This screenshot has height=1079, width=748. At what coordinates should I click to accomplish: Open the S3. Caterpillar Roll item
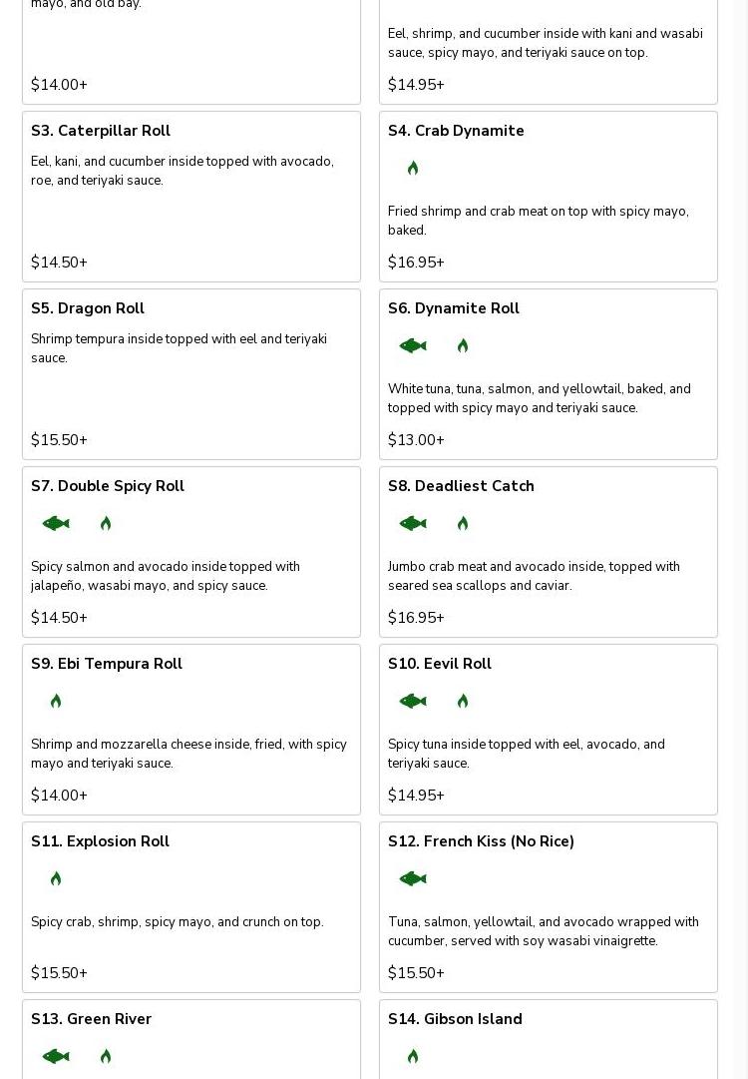tap(101, 131)
